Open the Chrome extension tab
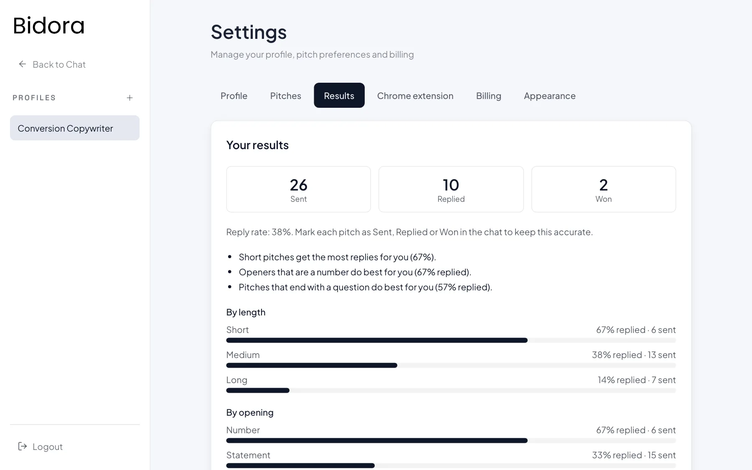 (415, 96)
